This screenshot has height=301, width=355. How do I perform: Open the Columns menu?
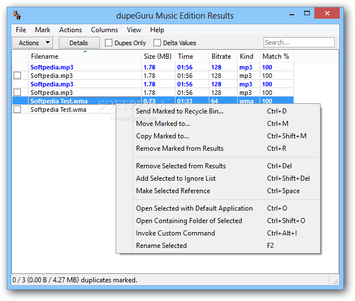pyautogui.click(x=104, y=30)
